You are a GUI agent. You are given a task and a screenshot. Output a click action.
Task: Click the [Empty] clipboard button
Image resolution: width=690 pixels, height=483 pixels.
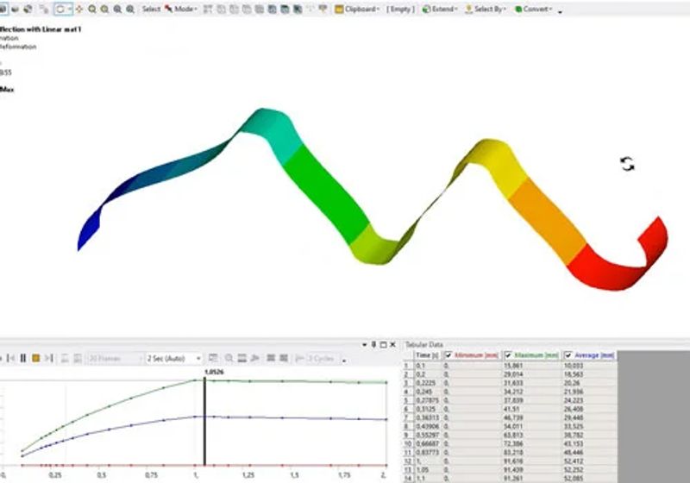coord(400,9)
